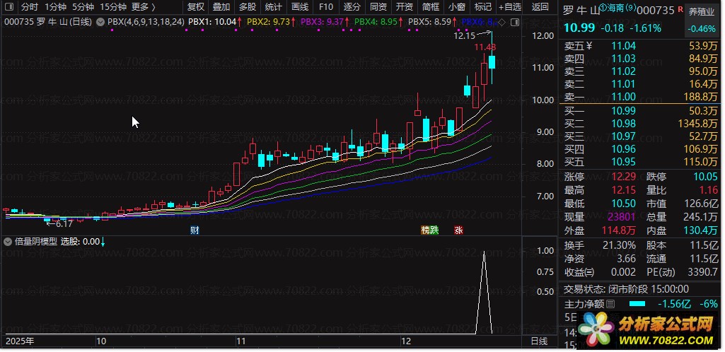The height and width of the screenshot is (352, 725).
Task: Click the PE(动) value 3390.7
Action: click(x=702, y=272)
